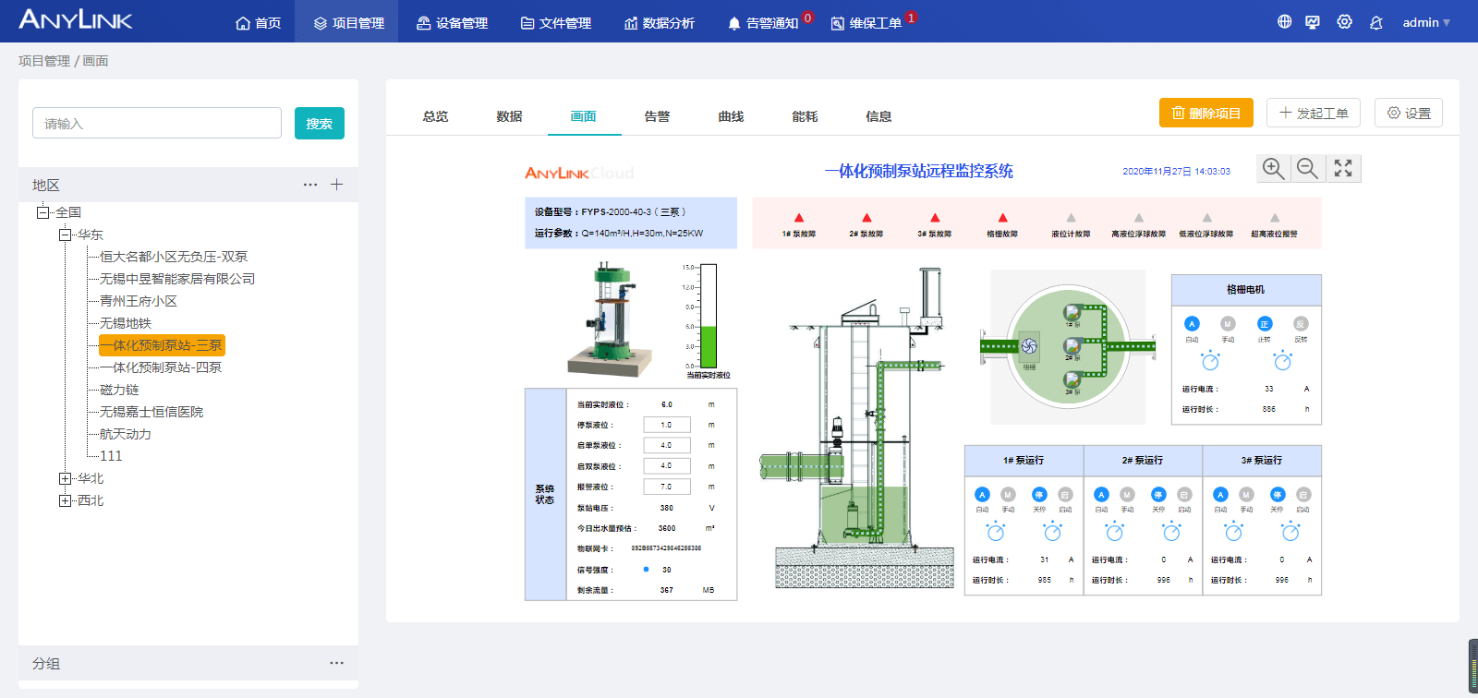Open the large-screen monitor icon

click(x=1313, y=21)
